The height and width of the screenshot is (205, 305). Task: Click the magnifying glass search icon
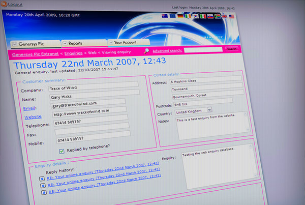146,51
